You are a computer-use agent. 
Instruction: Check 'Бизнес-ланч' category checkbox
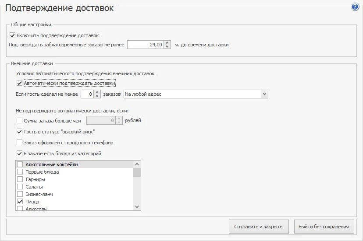20,194
